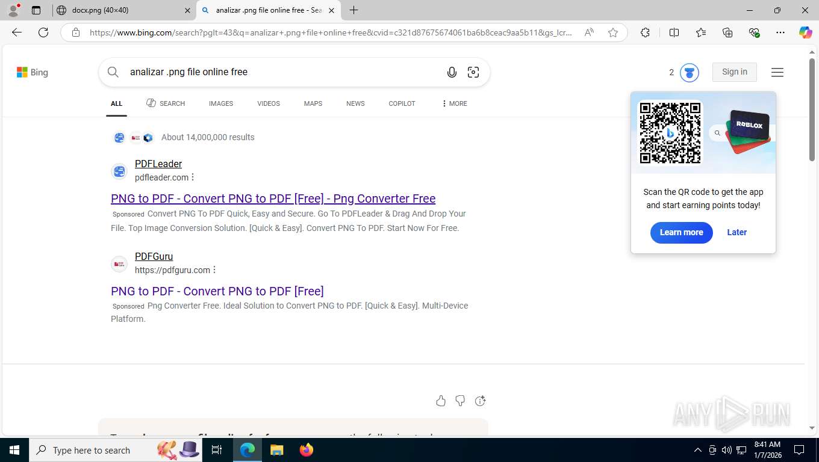Switch to MAPS tab
Screen dimensions: 819x462
point(313,103)
